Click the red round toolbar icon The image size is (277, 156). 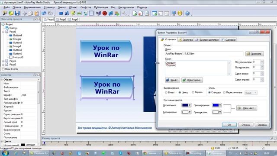click(x=105, y=13)
